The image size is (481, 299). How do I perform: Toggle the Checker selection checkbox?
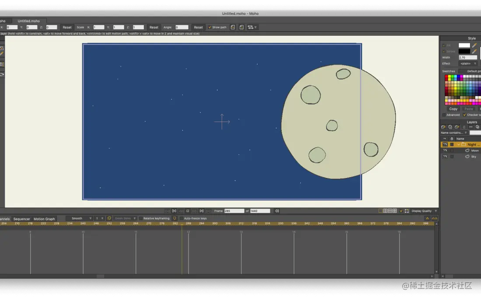coord(464,115)
